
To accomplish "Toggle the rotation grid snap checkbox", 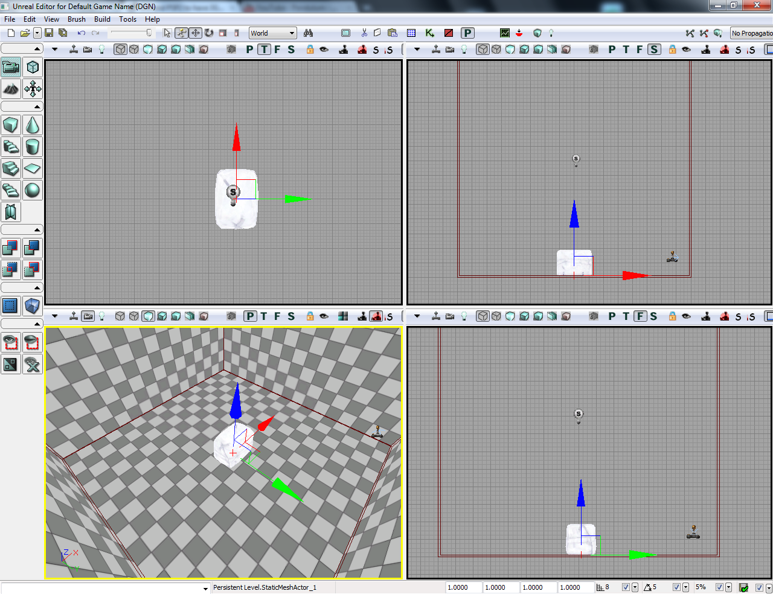I will [676, 587].
